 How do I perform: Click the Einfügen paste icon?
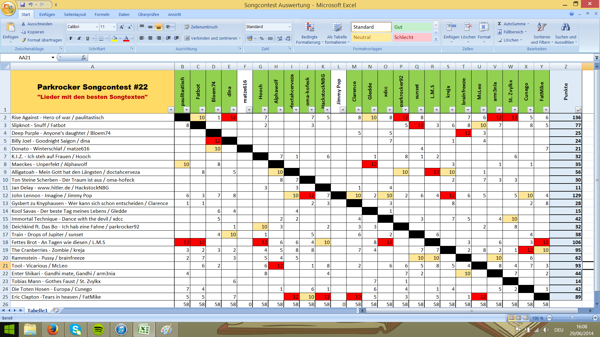click(11, 27)
